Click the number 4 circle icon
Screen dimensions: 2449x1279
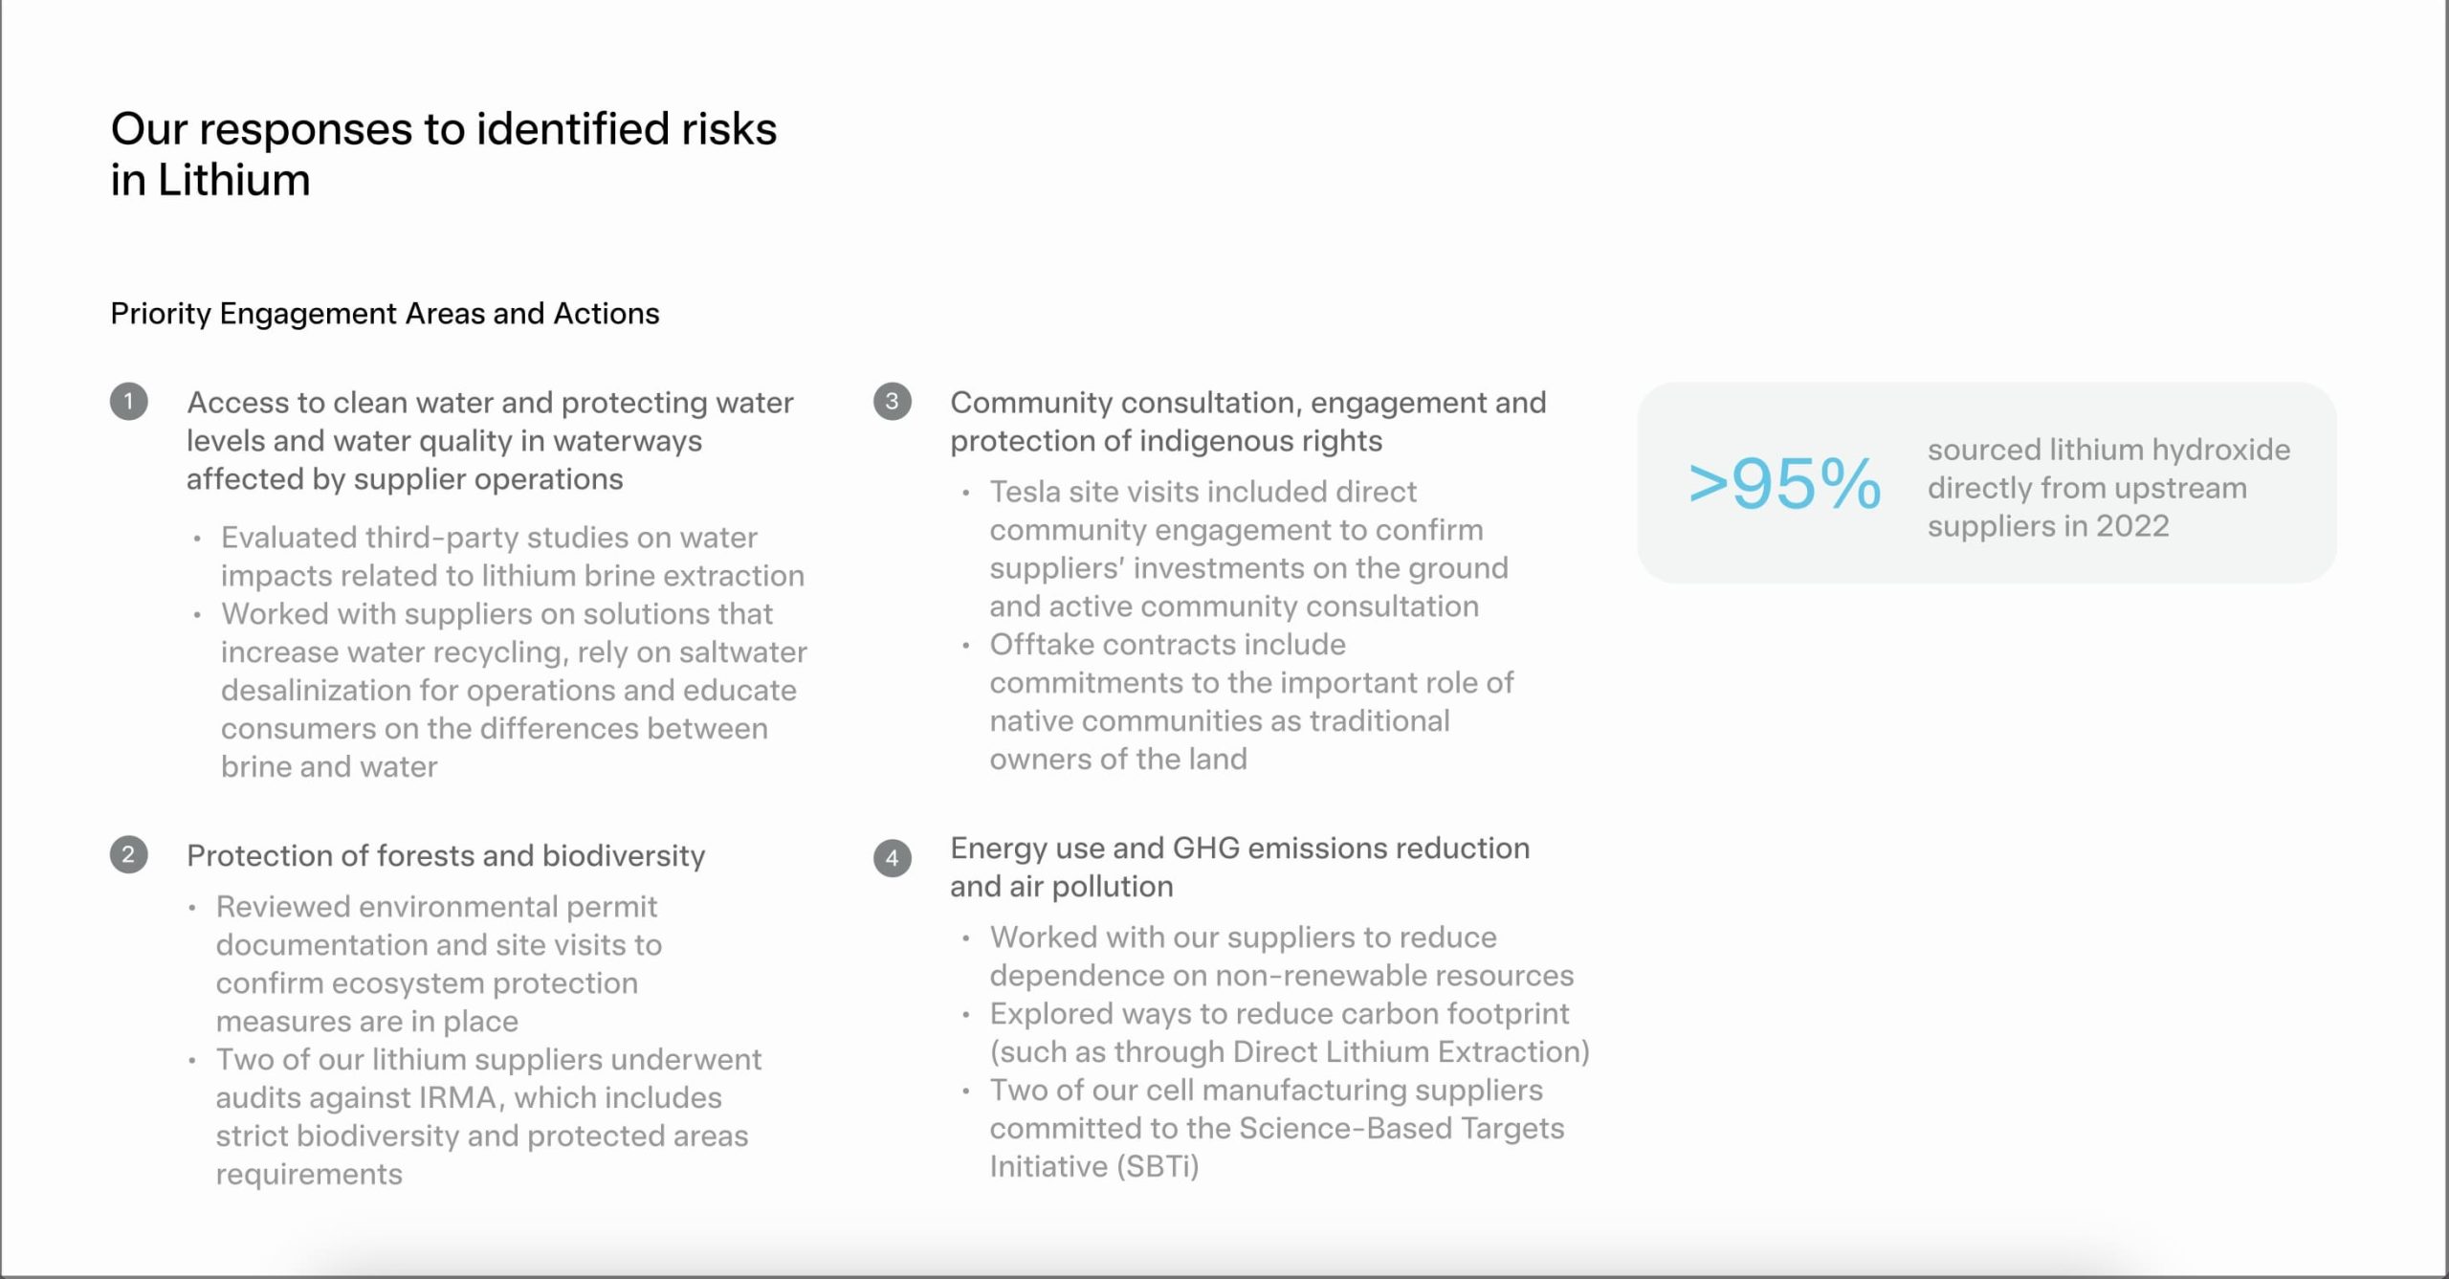tap(892, 858)
